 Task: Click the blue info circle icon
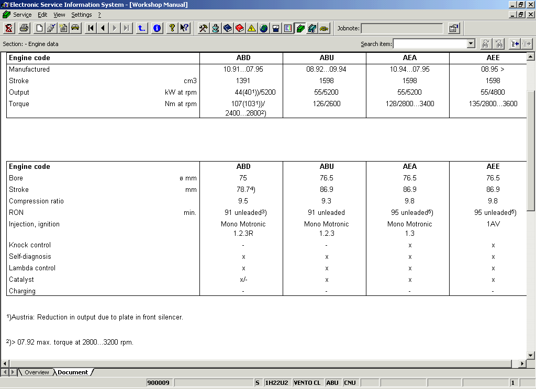tap(157, 28)
